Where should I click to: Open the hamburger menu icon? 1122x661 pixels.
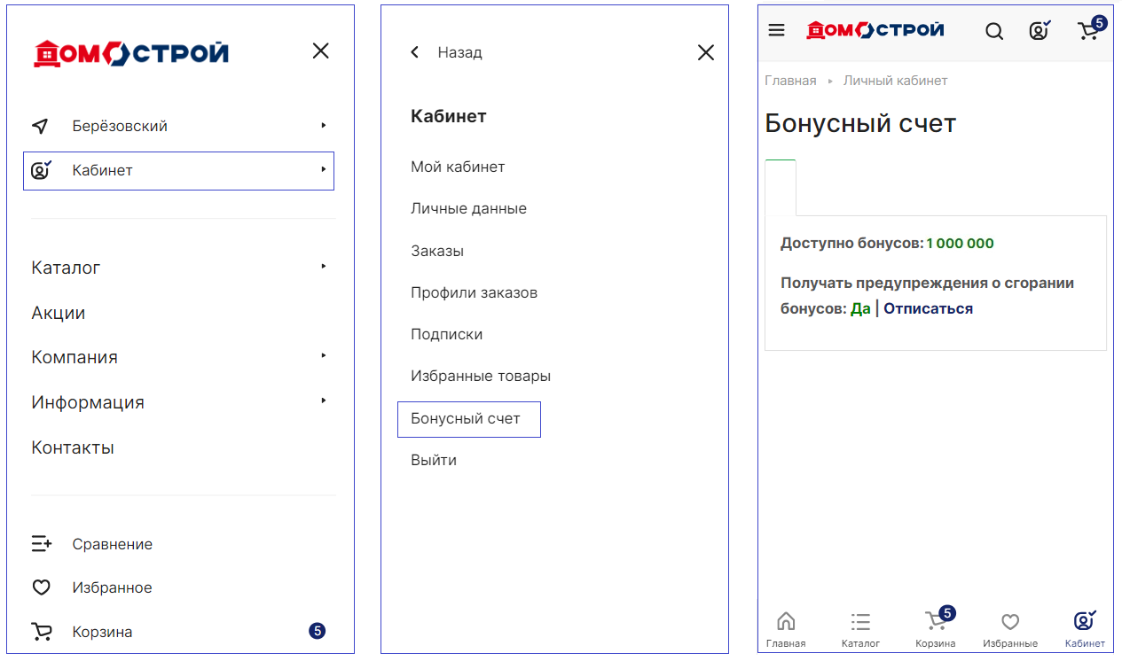tap(776, 30)
